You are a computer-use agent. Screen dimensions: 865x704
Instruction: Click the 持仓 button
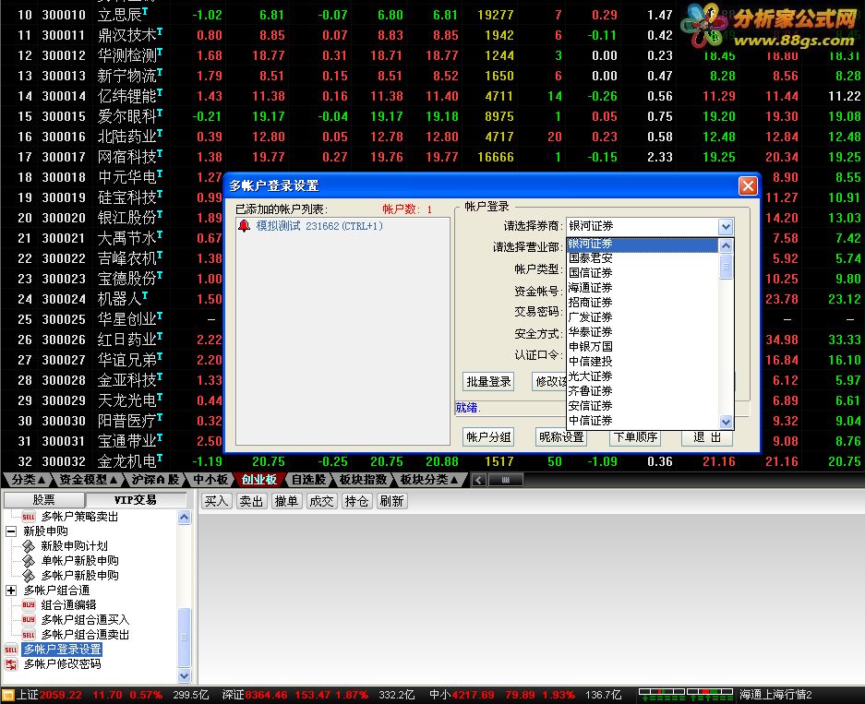(355, 501)
